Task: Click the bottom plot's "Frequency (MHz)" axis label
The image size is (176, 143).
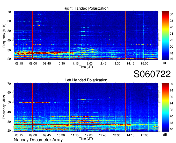Action: click(x=4, y=107)
